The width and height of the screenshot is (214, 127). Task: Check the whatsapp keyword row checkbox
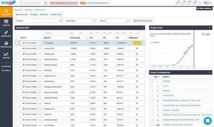pyautogui.click(x=17, y=43)
